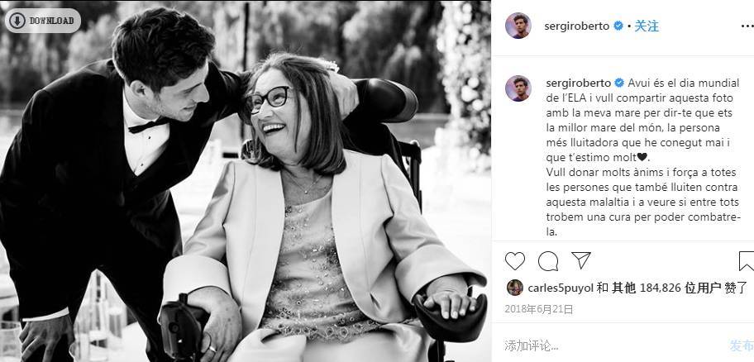The width and height of the screenshot is (754, 362).
Task: Open comments via the speech bubble icon
Action: (548, 261)
